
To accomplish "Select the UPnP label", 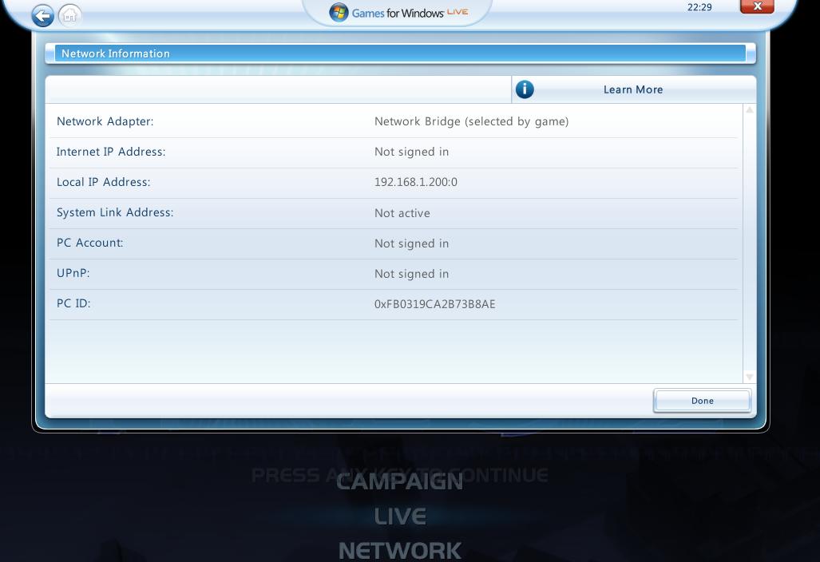I will (x=73, y=273).
